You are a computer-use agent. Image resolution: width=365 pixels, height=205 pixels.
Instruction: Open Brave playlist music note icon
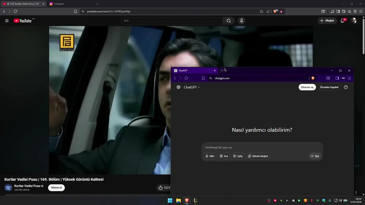tap(332, 11)
